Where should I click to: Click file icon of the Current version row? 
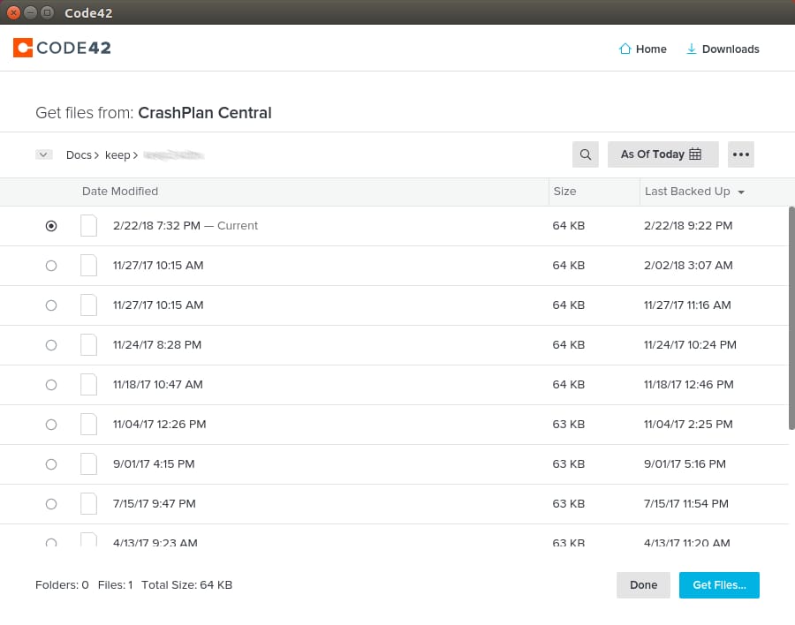[88, 226]
